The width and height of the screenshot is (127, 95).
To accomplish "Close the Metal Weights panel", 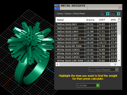I will point(120,7).
